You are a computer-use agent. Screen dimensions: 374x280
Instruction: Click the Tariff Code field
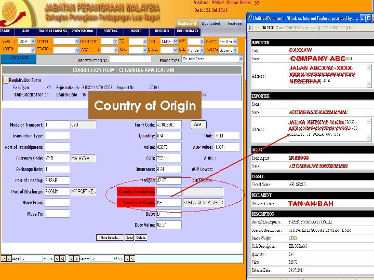pyautogui.click(x=169, y=124)
